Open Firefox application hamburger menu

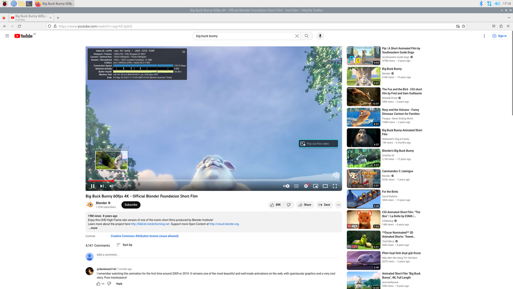(x=508, y=26)
